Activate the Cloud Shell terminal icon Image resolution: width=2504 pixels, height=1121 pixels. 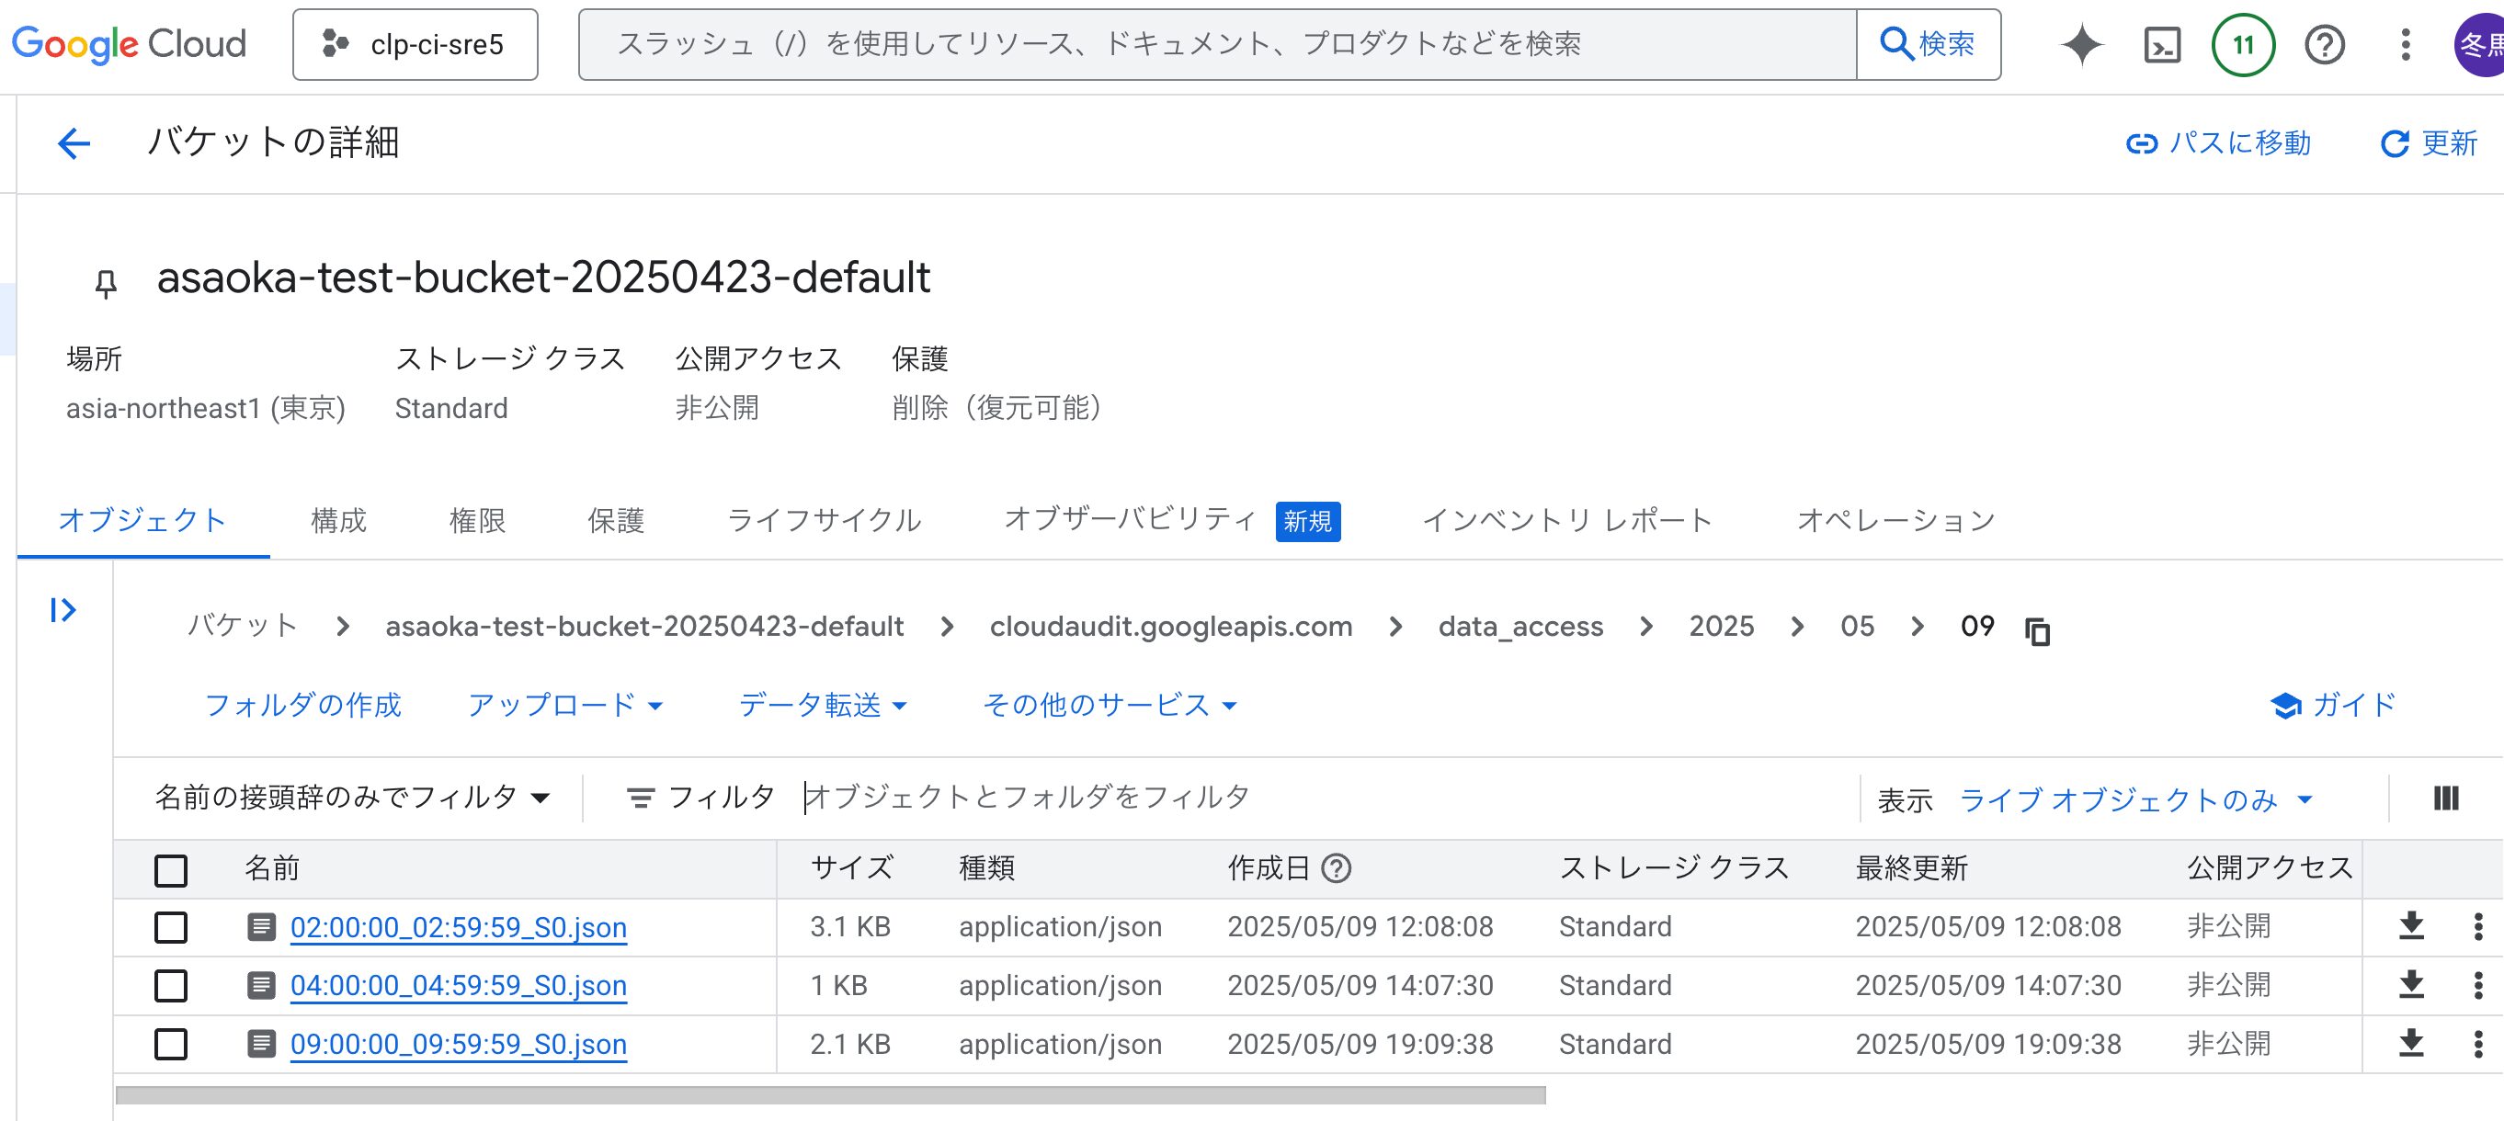pyautogui.click(x=2162, y=45)
